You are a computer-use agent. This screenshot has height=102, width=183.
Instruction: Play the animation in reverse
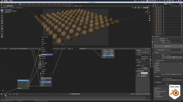[75, 94]
